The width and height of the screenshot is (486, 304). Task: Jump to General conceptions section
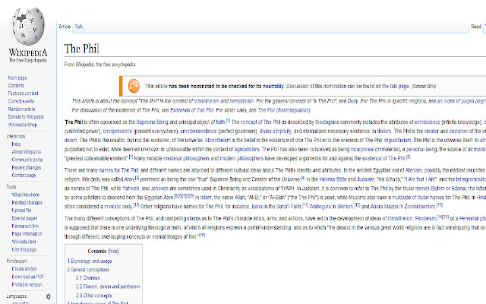(x=88, y=270)
